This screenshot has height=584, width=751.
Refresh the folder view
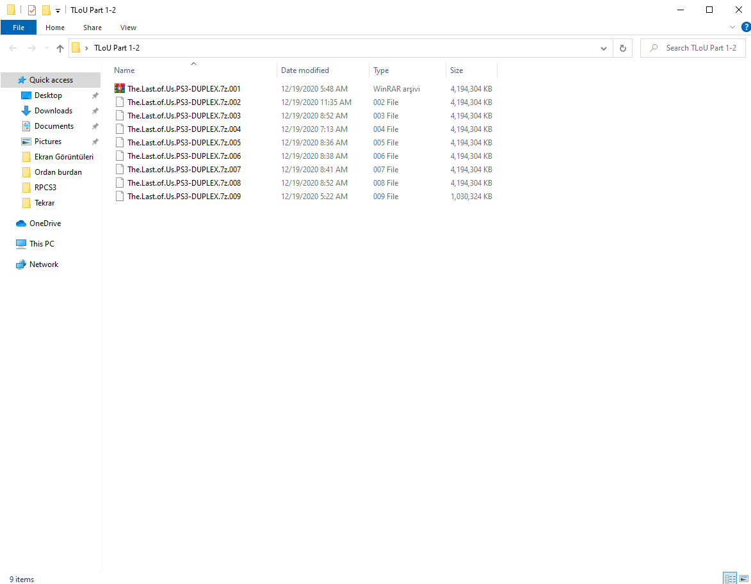pos(623,48)
